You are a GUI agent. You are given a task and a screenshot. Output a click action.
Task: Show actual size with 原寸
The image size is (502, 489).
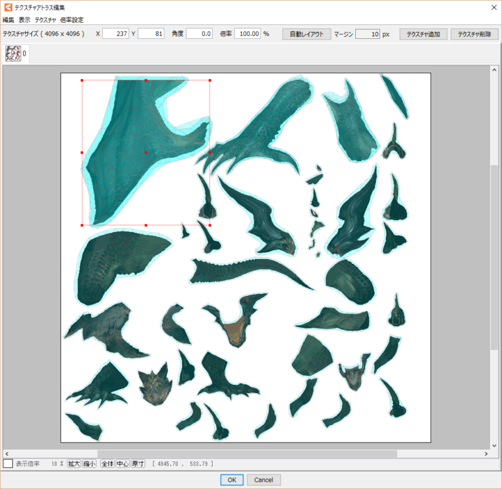(138, 463)
